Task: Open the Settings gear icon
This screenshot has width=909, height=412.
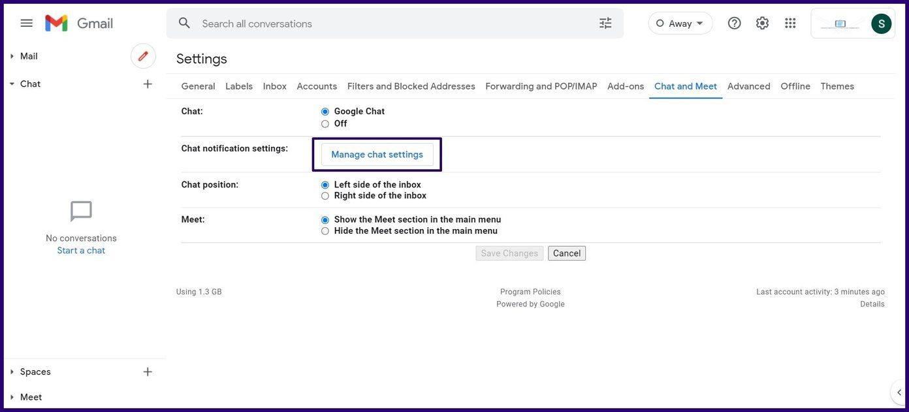Action: [762, 24]
